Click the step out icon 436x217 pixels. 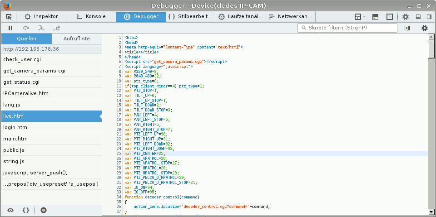(56, 28)
